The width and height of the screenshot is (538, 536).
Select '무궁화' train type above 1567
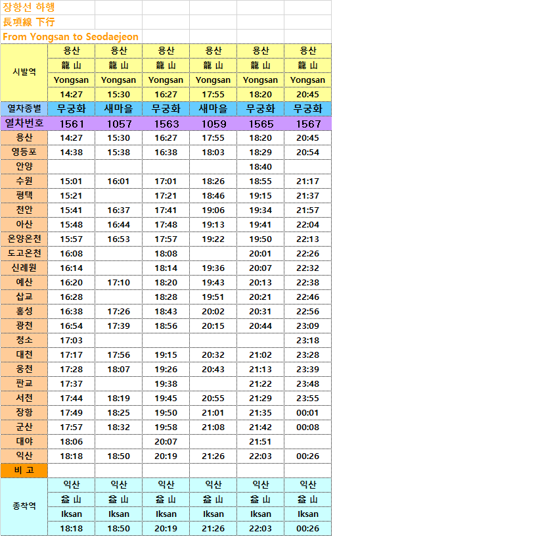coord(308,109)
